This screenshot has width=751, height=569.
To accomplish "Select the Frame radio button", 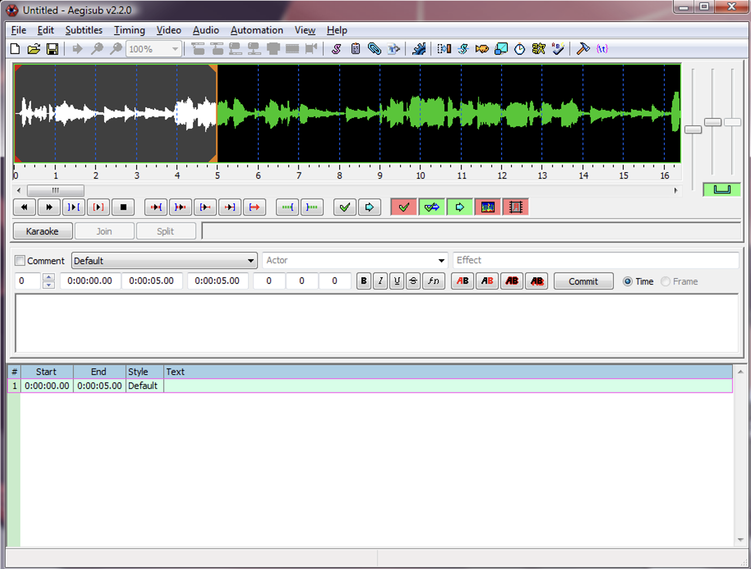I will tap(666, 281).
